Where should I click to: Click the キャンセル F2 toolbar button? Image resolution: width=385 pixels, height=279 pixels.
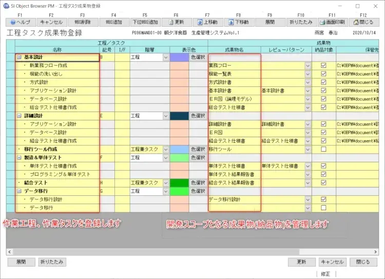[52, 22]
